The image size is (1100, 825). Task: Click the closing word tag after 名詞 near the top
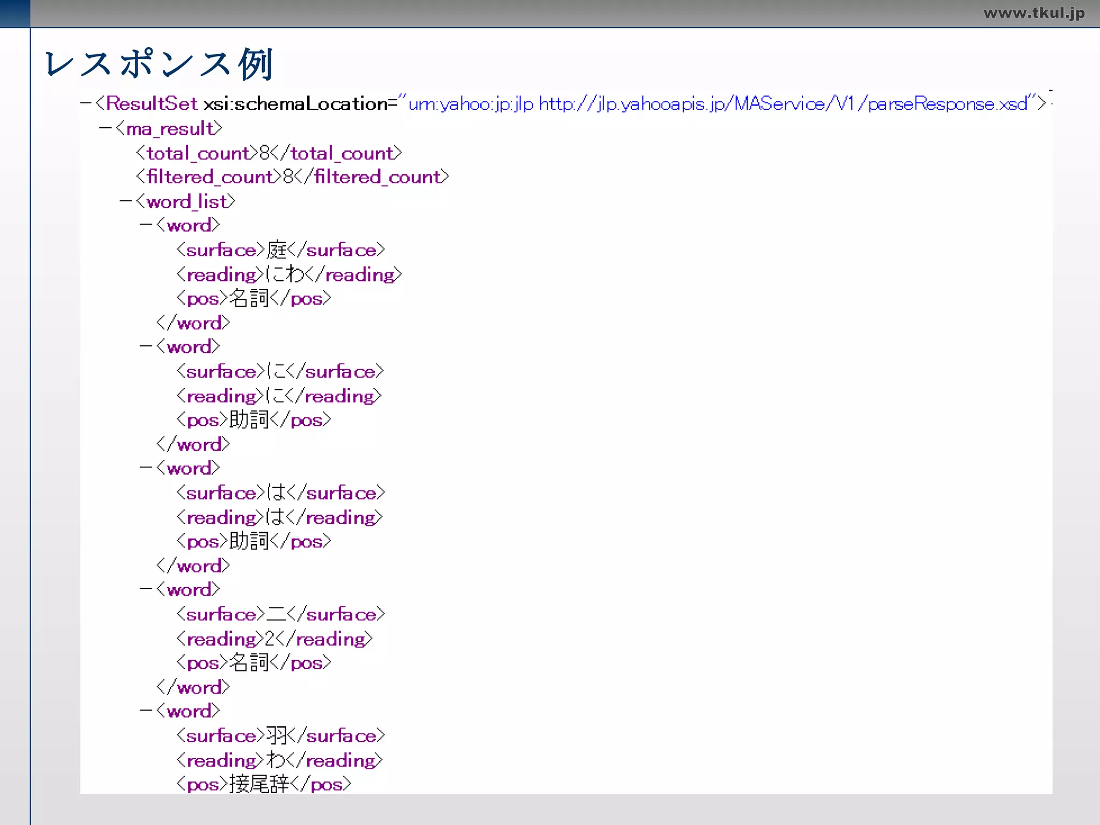[x=193, y=323]
